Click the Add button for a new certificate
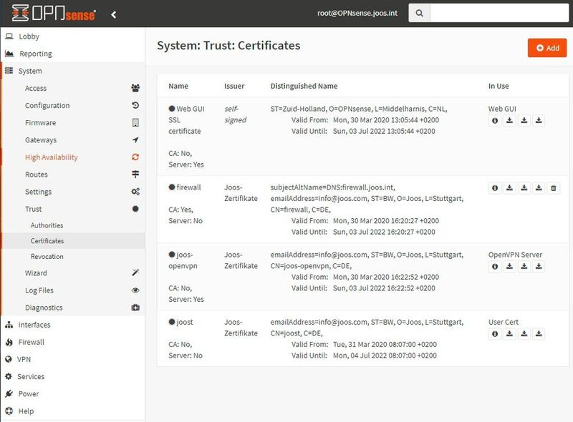The image size is (573, 422). [547, 48]
